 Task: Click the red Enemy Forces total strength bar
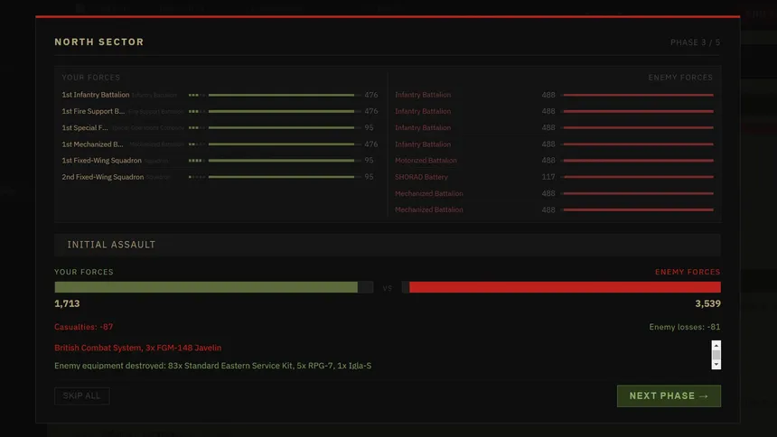pyautogui.click(x=561, y=287)
